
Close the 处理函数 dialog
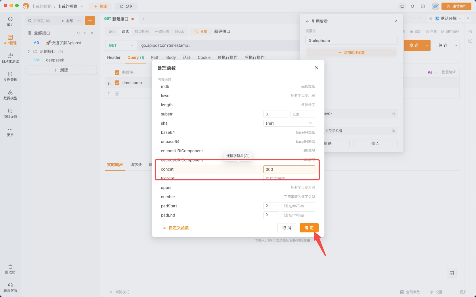pyautogui.click(x=317, y=68)
